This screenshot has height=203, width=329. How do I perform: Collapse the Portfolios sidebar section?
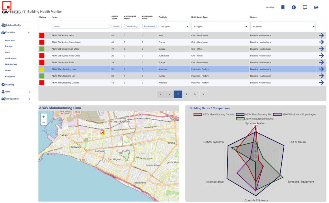click(x=29, y=32)
